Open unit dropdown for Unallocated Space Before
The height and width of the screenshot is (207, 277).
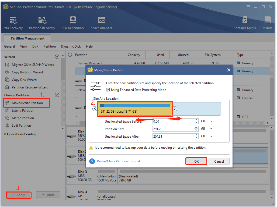[211, 121]
